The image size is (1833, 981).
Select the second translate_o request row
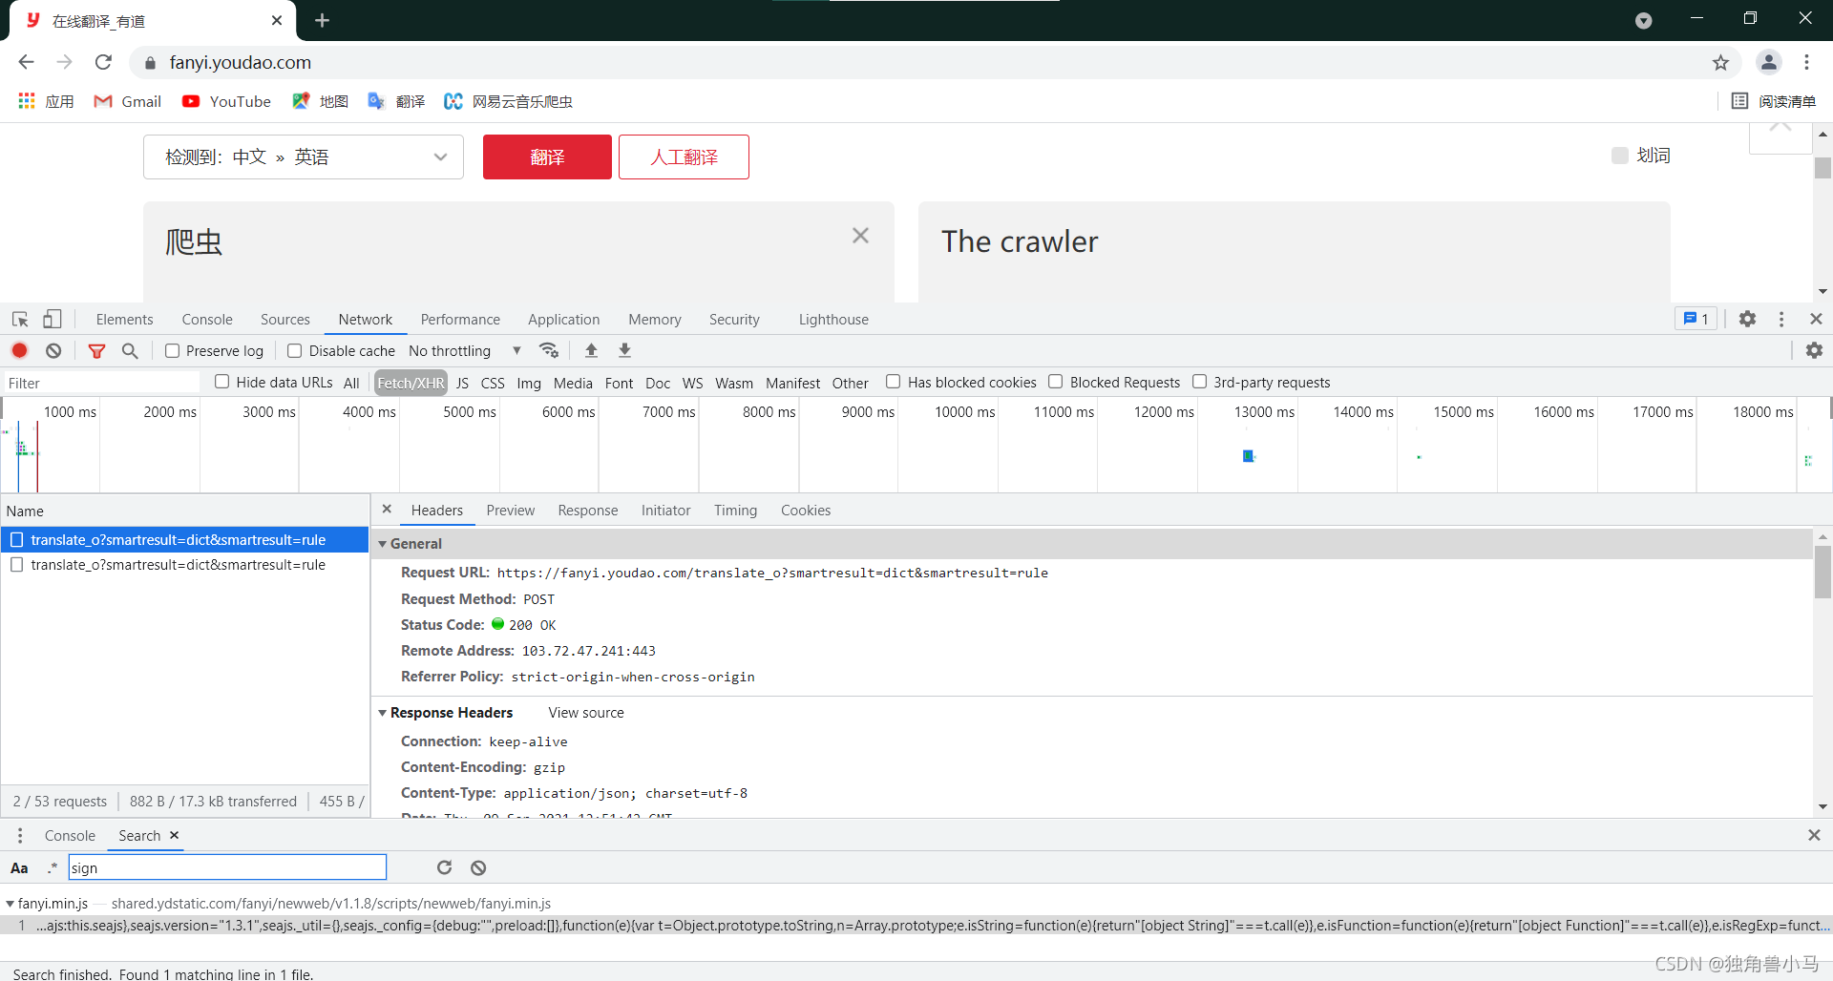click(185, 565)
